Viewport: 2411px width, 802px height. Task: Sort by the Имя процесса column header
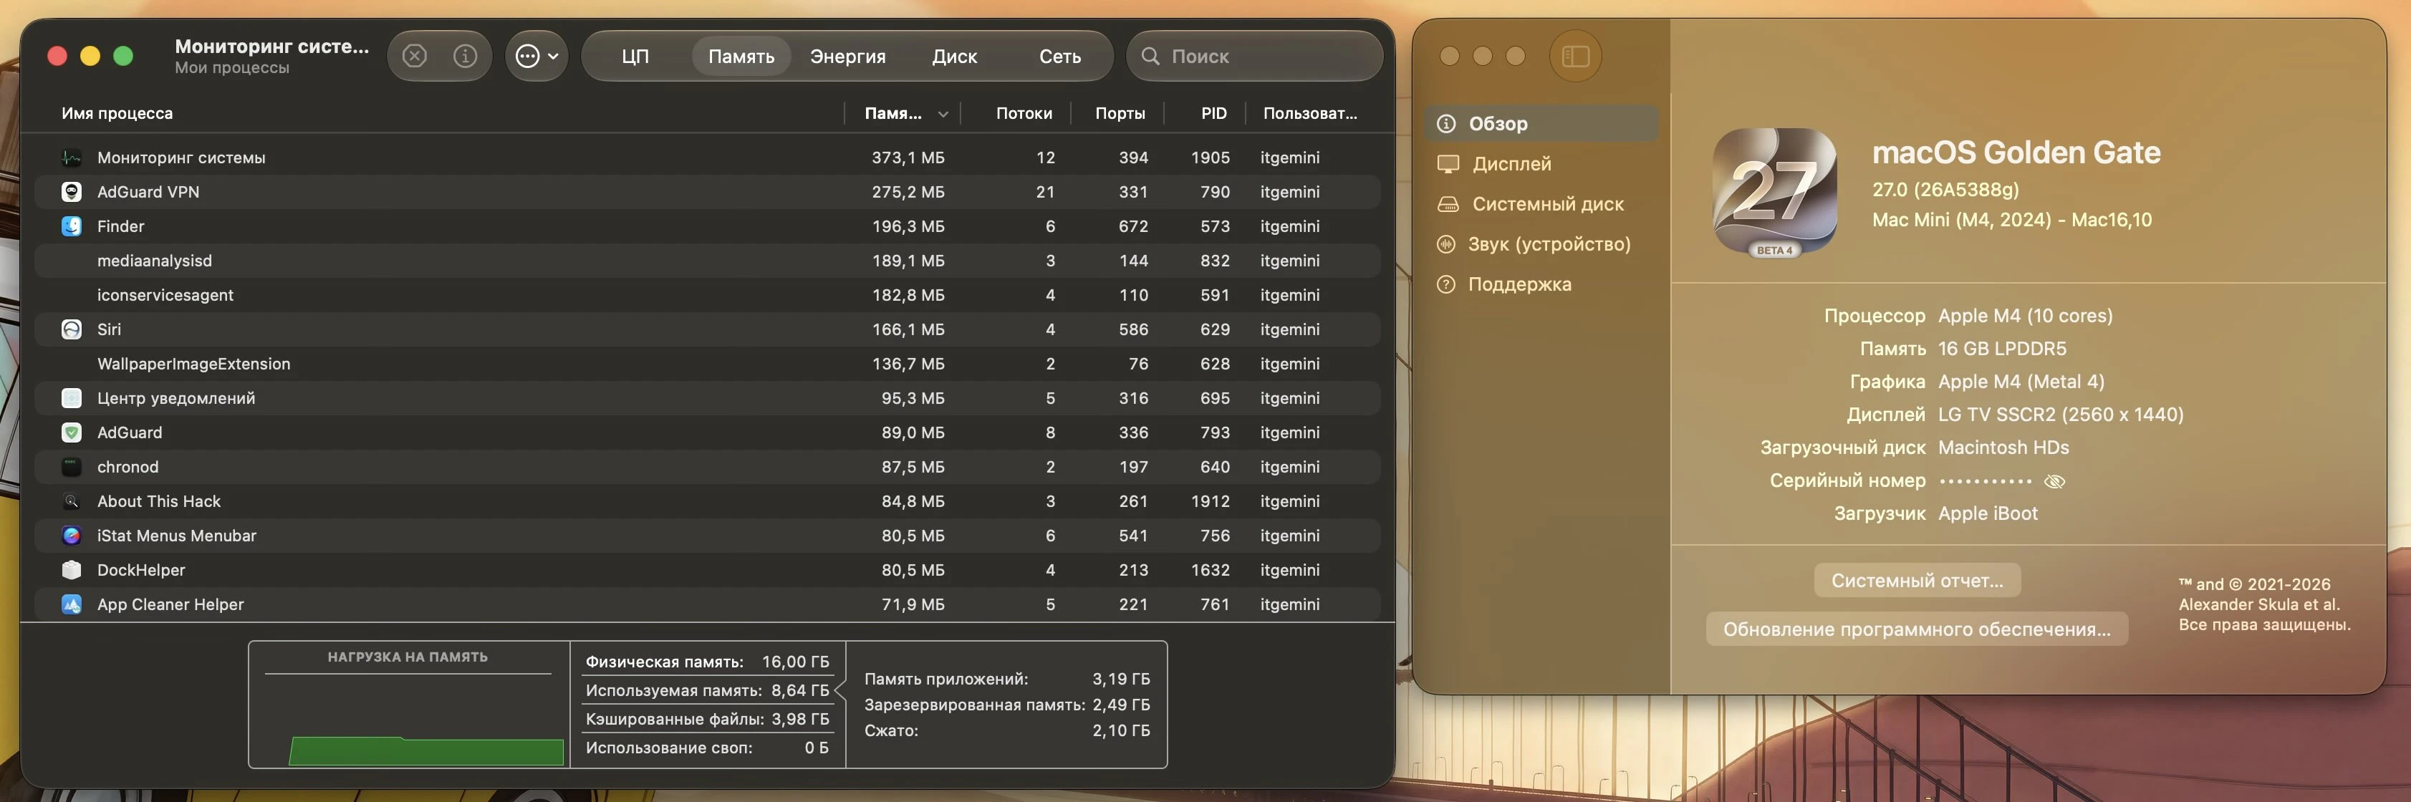[117, 113]
